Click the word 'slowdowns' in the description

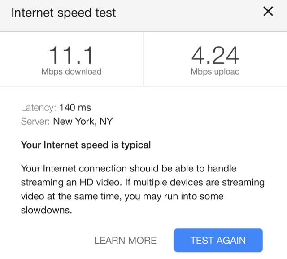(x=45, y=210)
